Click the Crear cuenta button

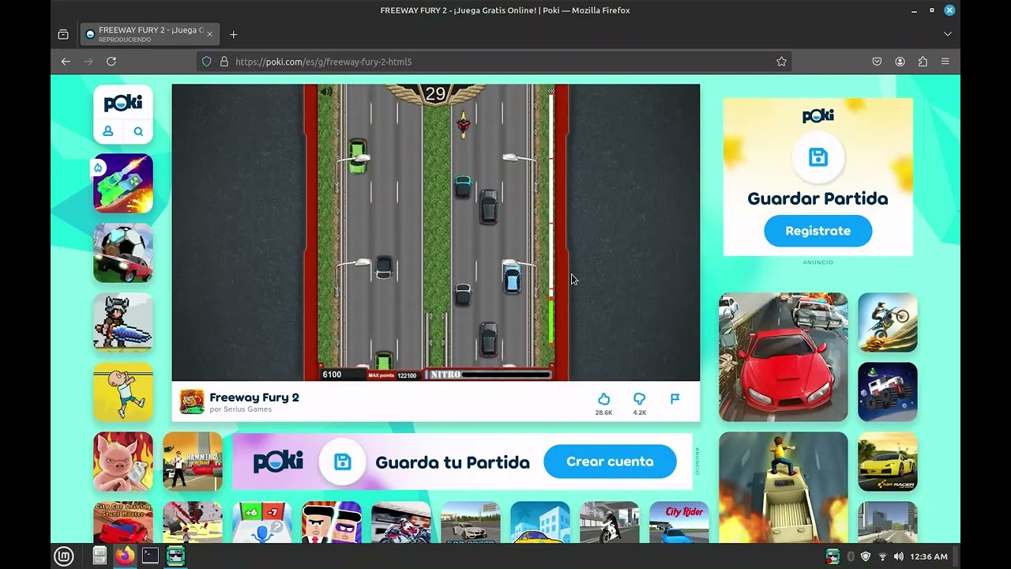610,462
